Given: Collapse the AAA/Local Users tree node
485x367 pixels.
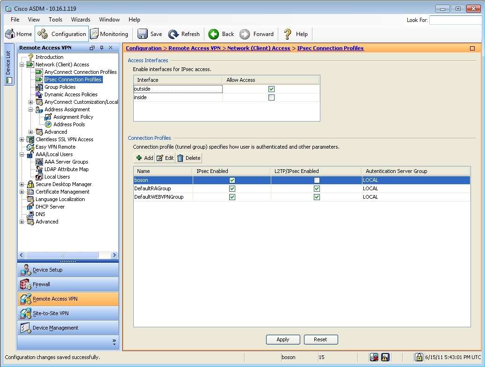Looking at the screenshot, I should [x=22, y=154].
